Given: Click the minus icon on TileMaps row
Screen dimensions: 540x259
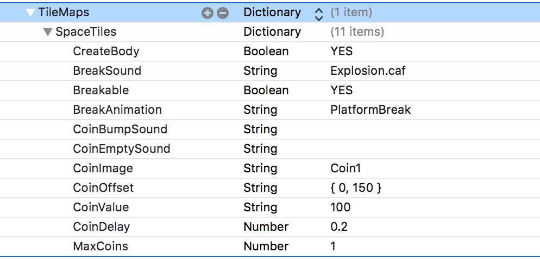Looking at the screenshot, I should tap(223, 13).
